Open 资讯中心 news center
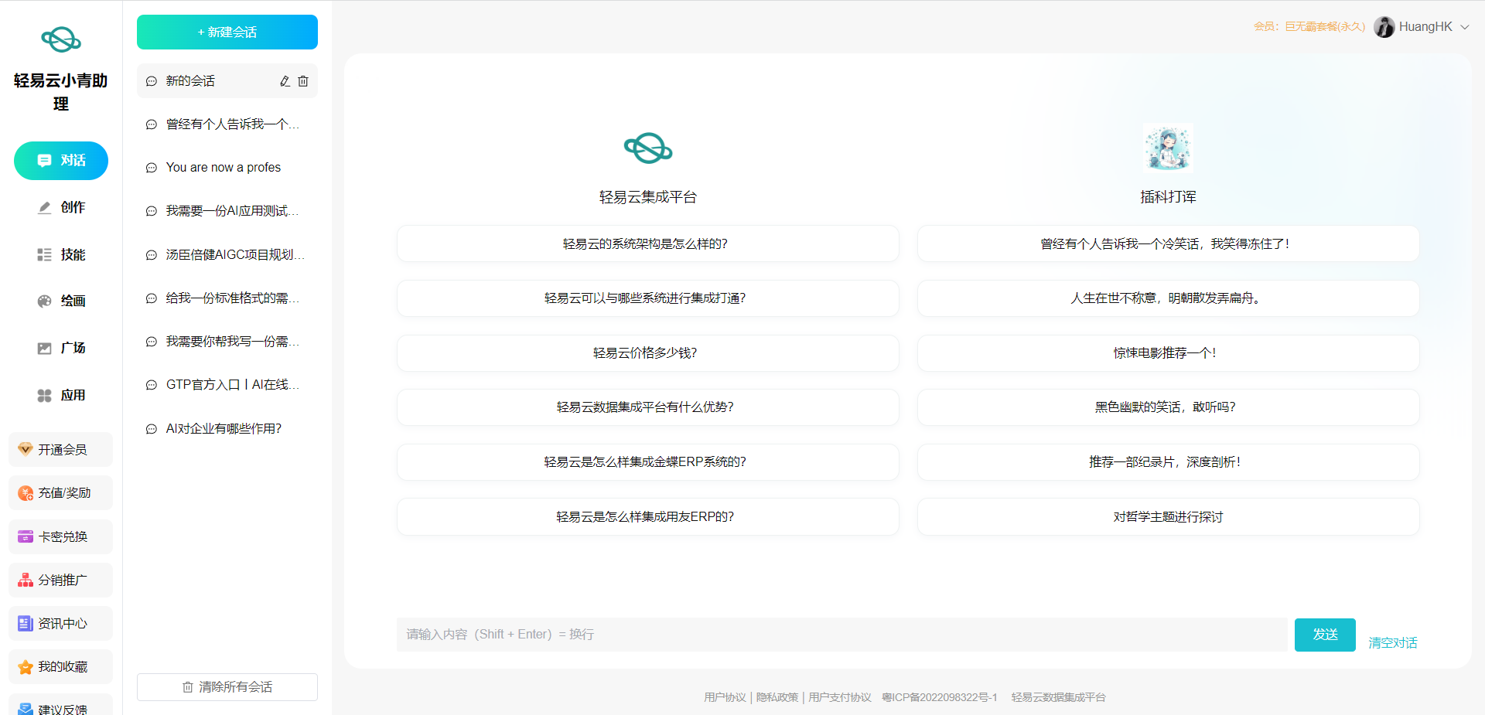The image size is (1485, 715). click(x=61, y=623)
